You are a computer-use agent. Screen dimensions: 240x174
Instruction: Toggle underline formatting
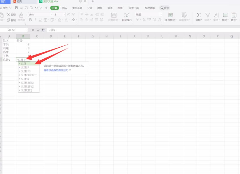40,20
